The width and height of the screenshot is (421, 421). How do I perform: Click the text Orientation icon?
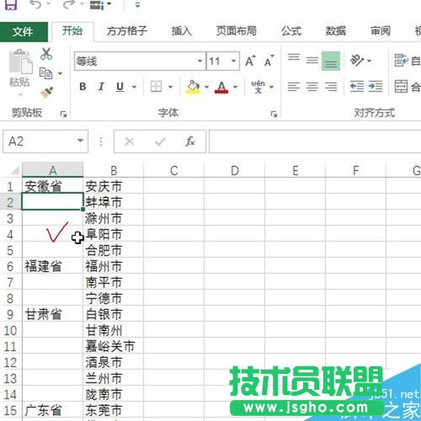coord(357,61)
